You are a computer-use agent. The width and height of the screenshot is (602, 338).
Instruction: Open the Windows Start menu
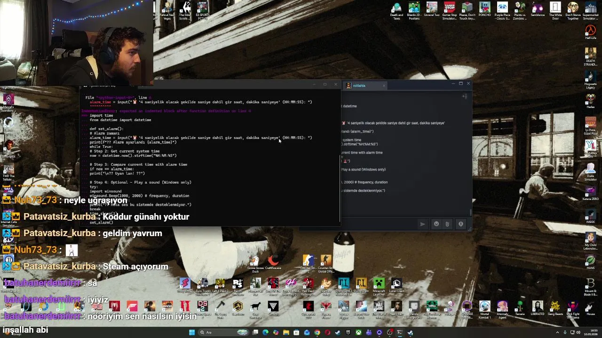point(192,333)
